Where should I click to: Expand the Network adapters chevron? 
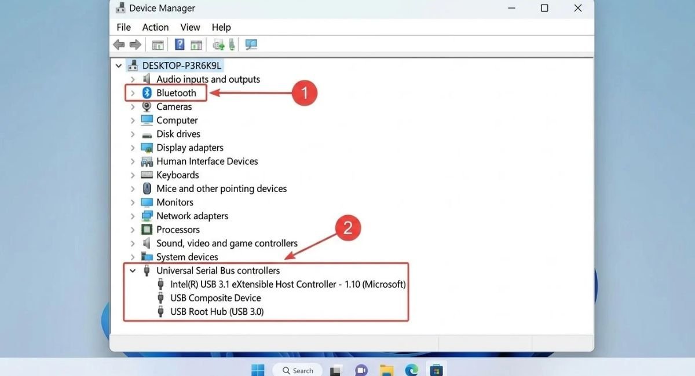click(133, 216)
